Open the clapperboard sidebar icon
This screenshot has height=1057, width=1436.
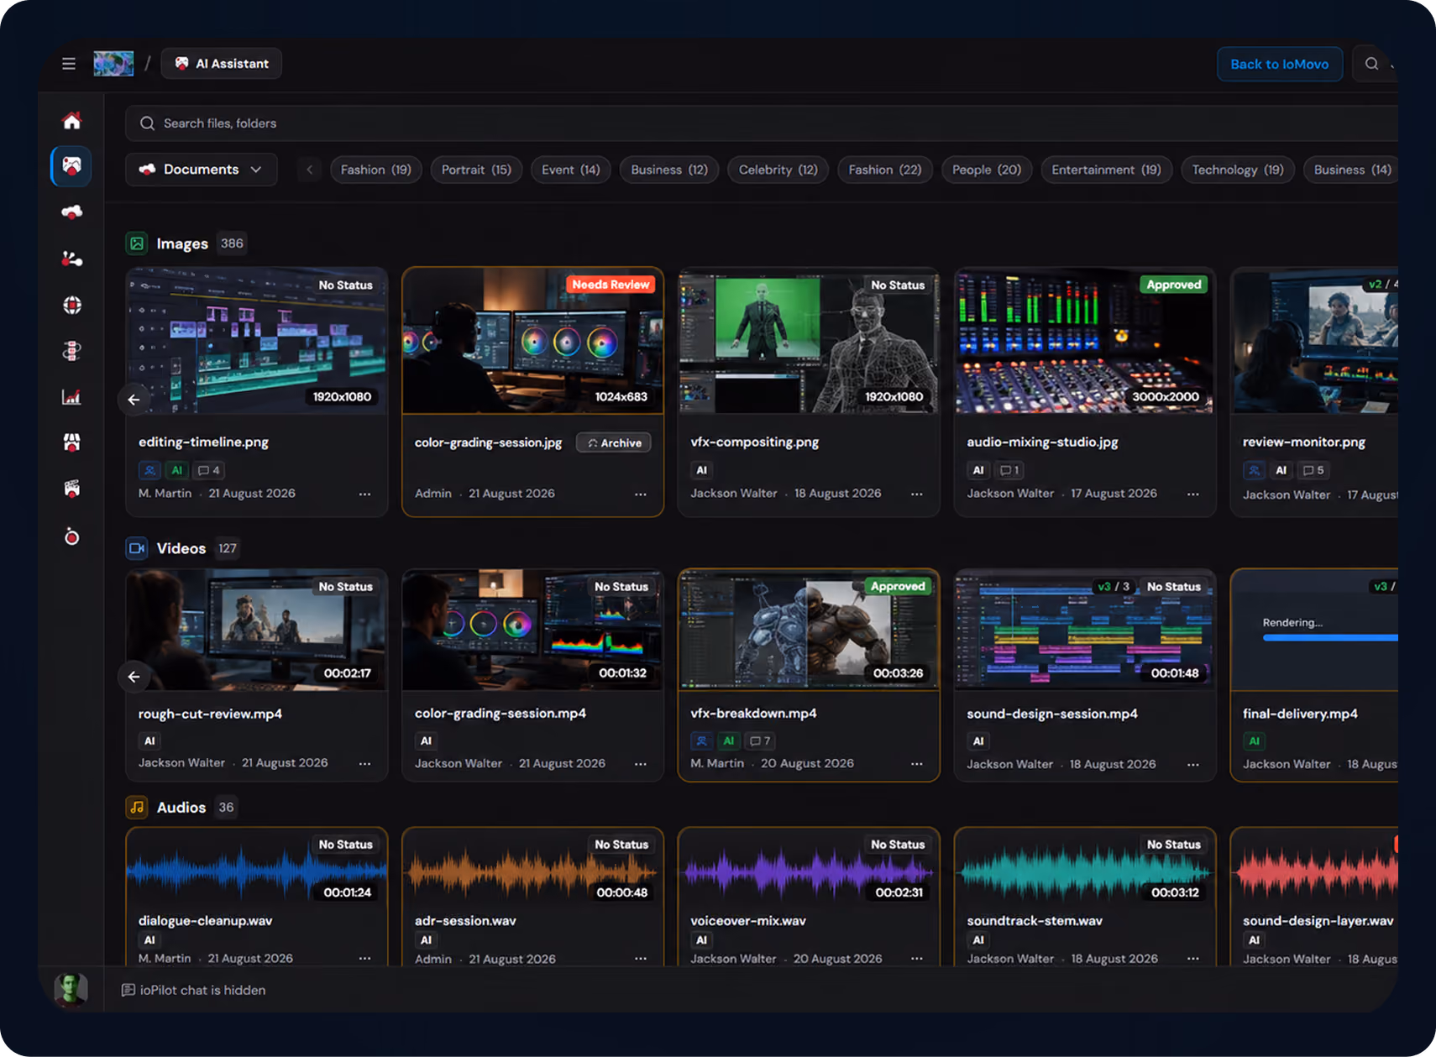pos(72,489)
